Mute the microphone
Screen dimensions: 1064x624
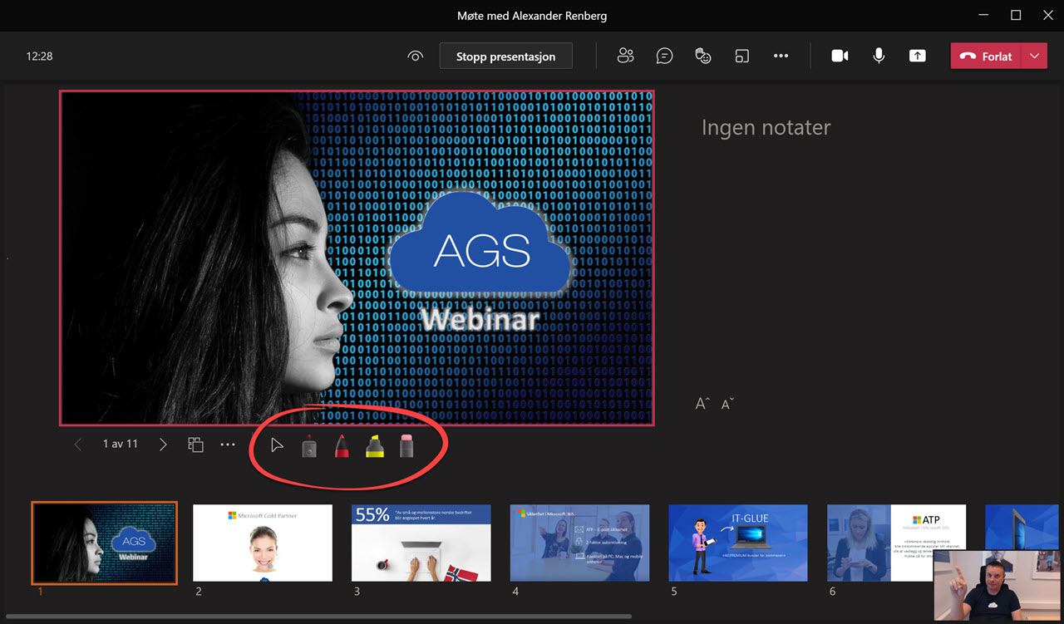(879, 56)
